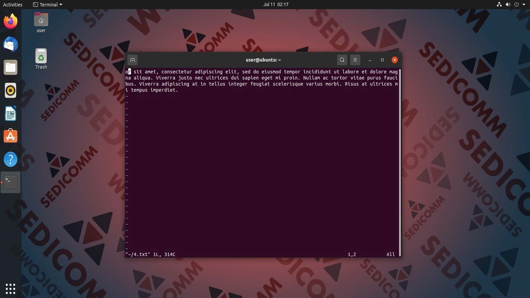Open Ubuntu Software center

point(10,136)
